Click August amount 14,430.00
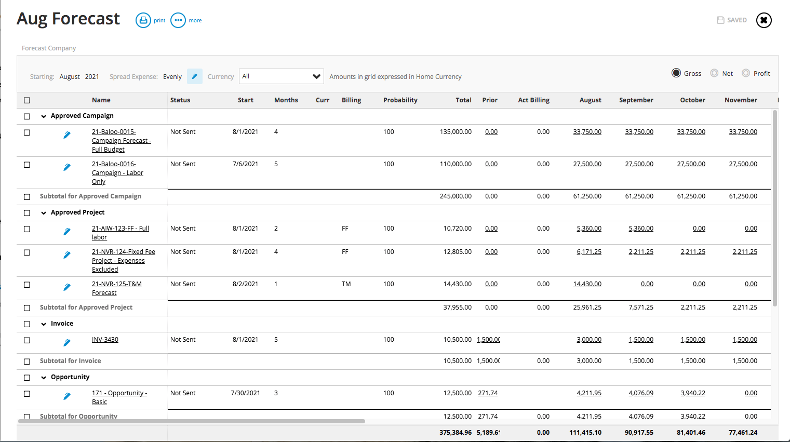Screen dimensions: 790x442 pos(587,284)
